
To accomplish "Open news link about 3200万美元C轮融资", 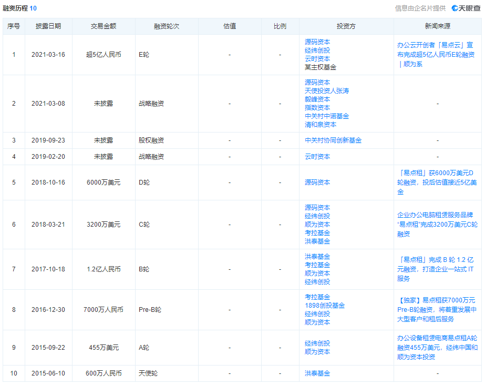I will pyautogui.click(x=437, y=225).
